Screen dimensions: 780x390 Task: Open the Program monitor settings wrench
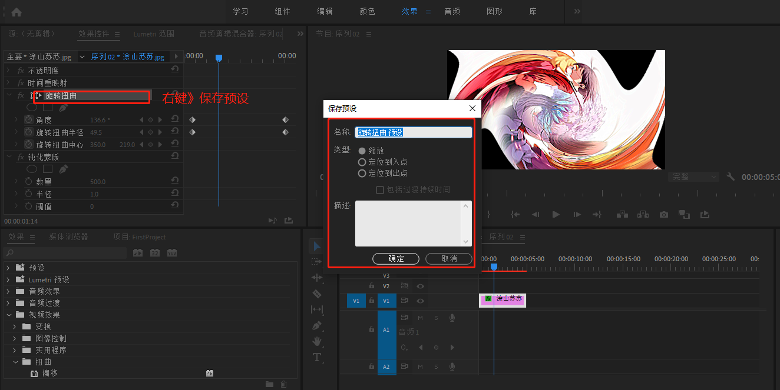pyautogui.click(x=731, y=176)
